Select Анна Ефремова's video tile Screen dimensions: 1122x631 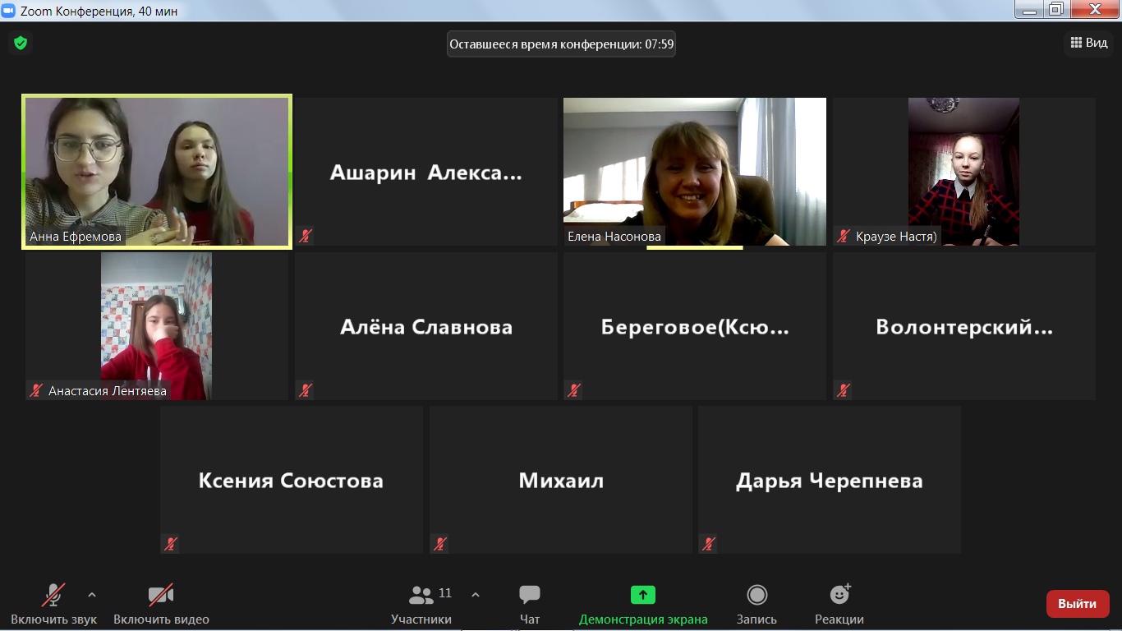pyautogui.click(x=156, y=171)
